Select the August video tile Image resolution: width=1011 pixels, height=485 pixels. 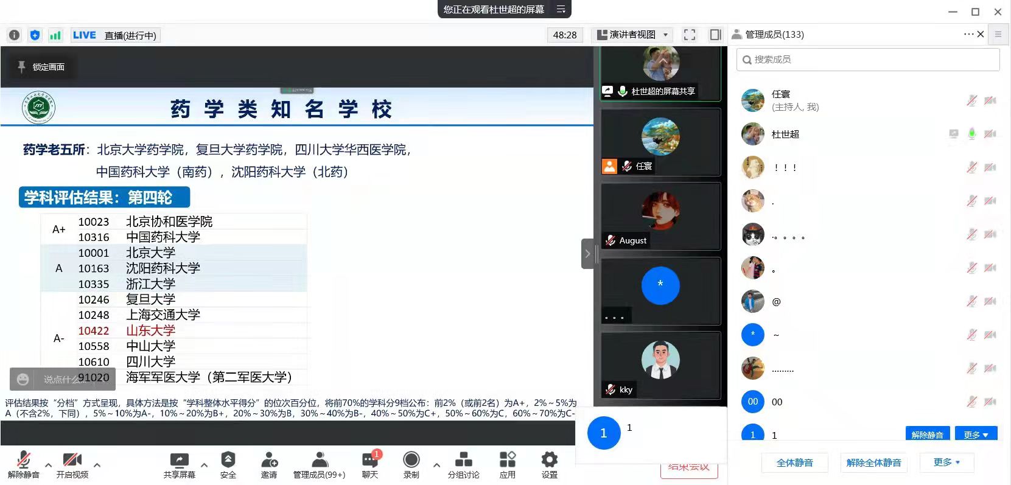(x=660, y=216)
